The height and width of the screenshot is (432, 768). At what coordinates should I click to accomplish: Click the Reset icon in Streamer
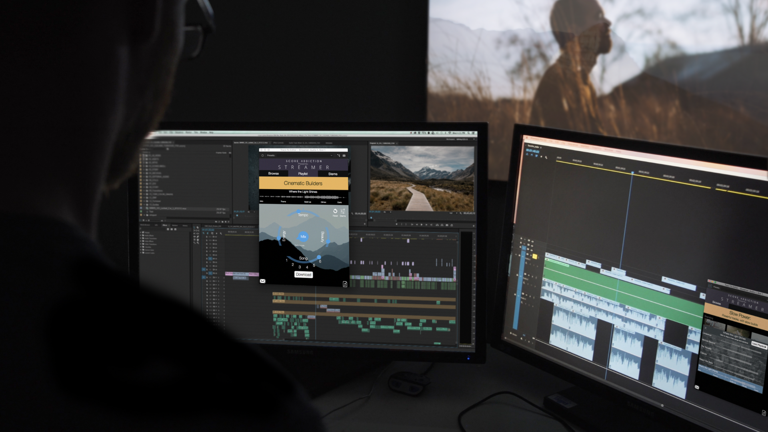[335, 211]
